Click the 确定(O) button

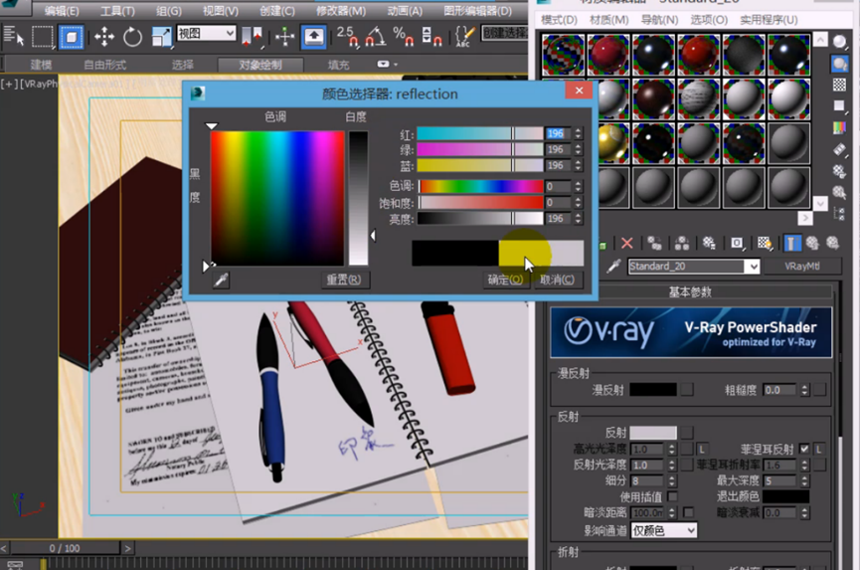(x=505, y=280)
